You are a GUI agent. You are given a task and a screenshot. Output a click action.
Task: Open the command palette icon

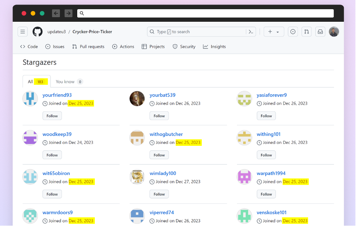click(x=251, y=32)
